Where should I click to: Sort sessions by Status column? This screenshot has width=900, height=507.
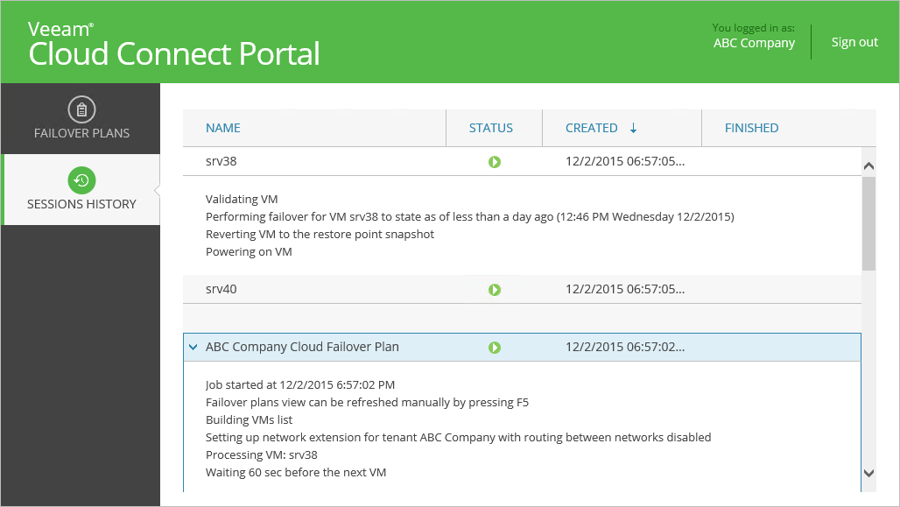click(491, 128)
